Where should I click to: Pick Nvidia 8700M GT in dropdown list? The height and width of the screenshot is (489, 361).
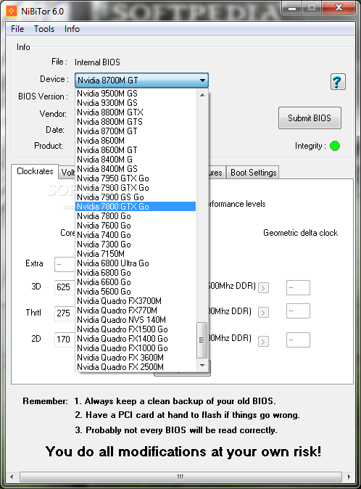(136, 131)
